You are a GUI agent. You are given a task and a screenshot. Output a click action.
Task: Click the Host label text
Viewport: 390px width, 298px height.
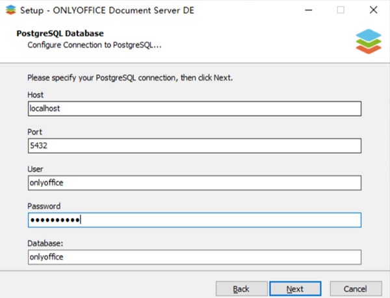[x=35, y=95]
